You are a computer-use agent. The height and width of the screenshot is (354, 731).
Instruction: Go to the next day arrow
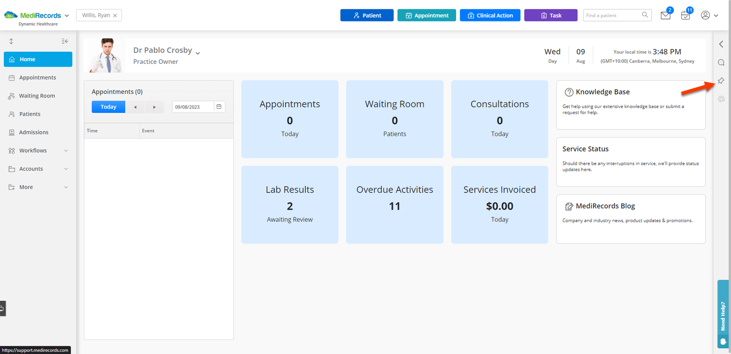point(154,107)
